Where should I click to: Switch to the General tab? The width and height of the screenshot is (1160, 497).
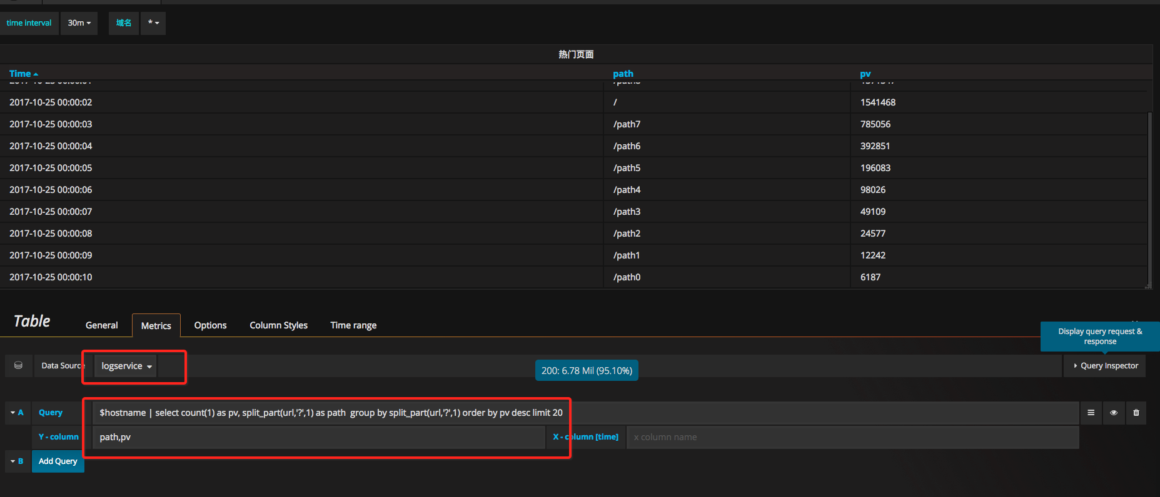click(101, 325)
